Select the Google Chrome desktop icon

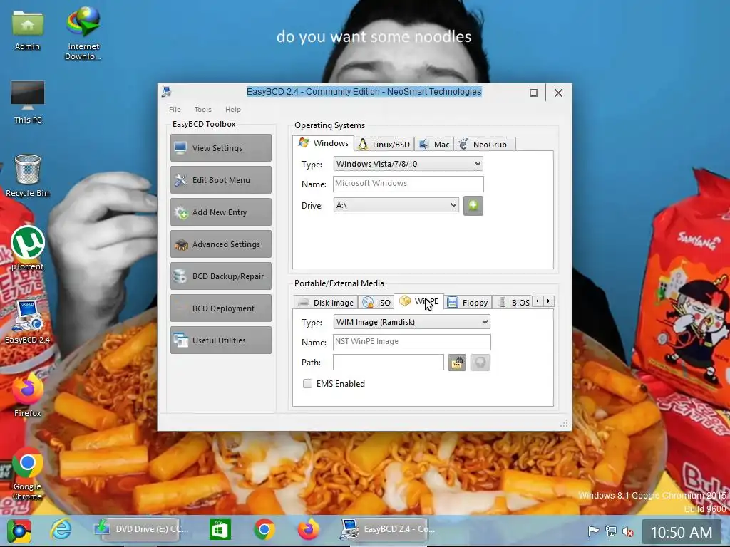coord(28,474)
